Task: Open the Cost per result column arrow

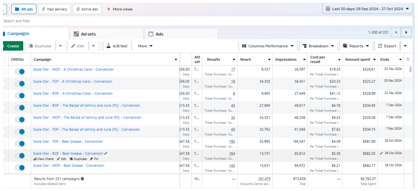Action: pos(339,60)
